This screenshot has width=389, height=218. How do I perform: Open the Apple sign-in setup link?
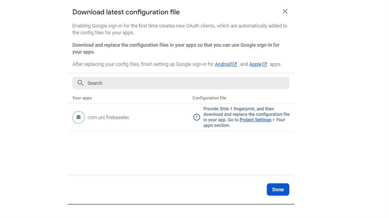(x=255, y=64)
